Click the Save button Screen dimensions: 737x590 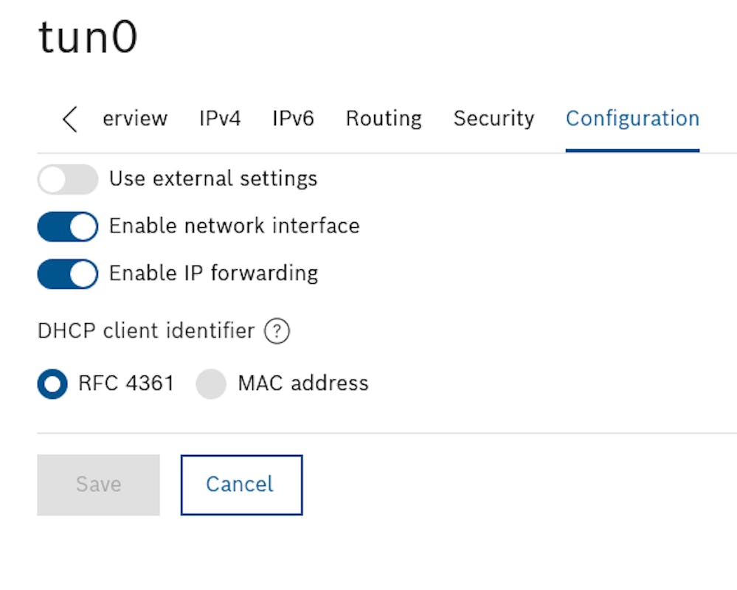[x=98, y=485]
